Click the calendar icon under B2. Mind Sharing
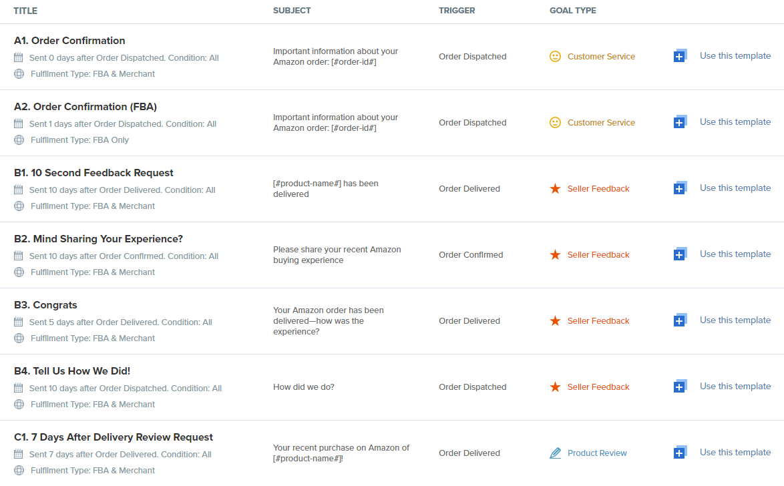 click(x=19, y=256)
